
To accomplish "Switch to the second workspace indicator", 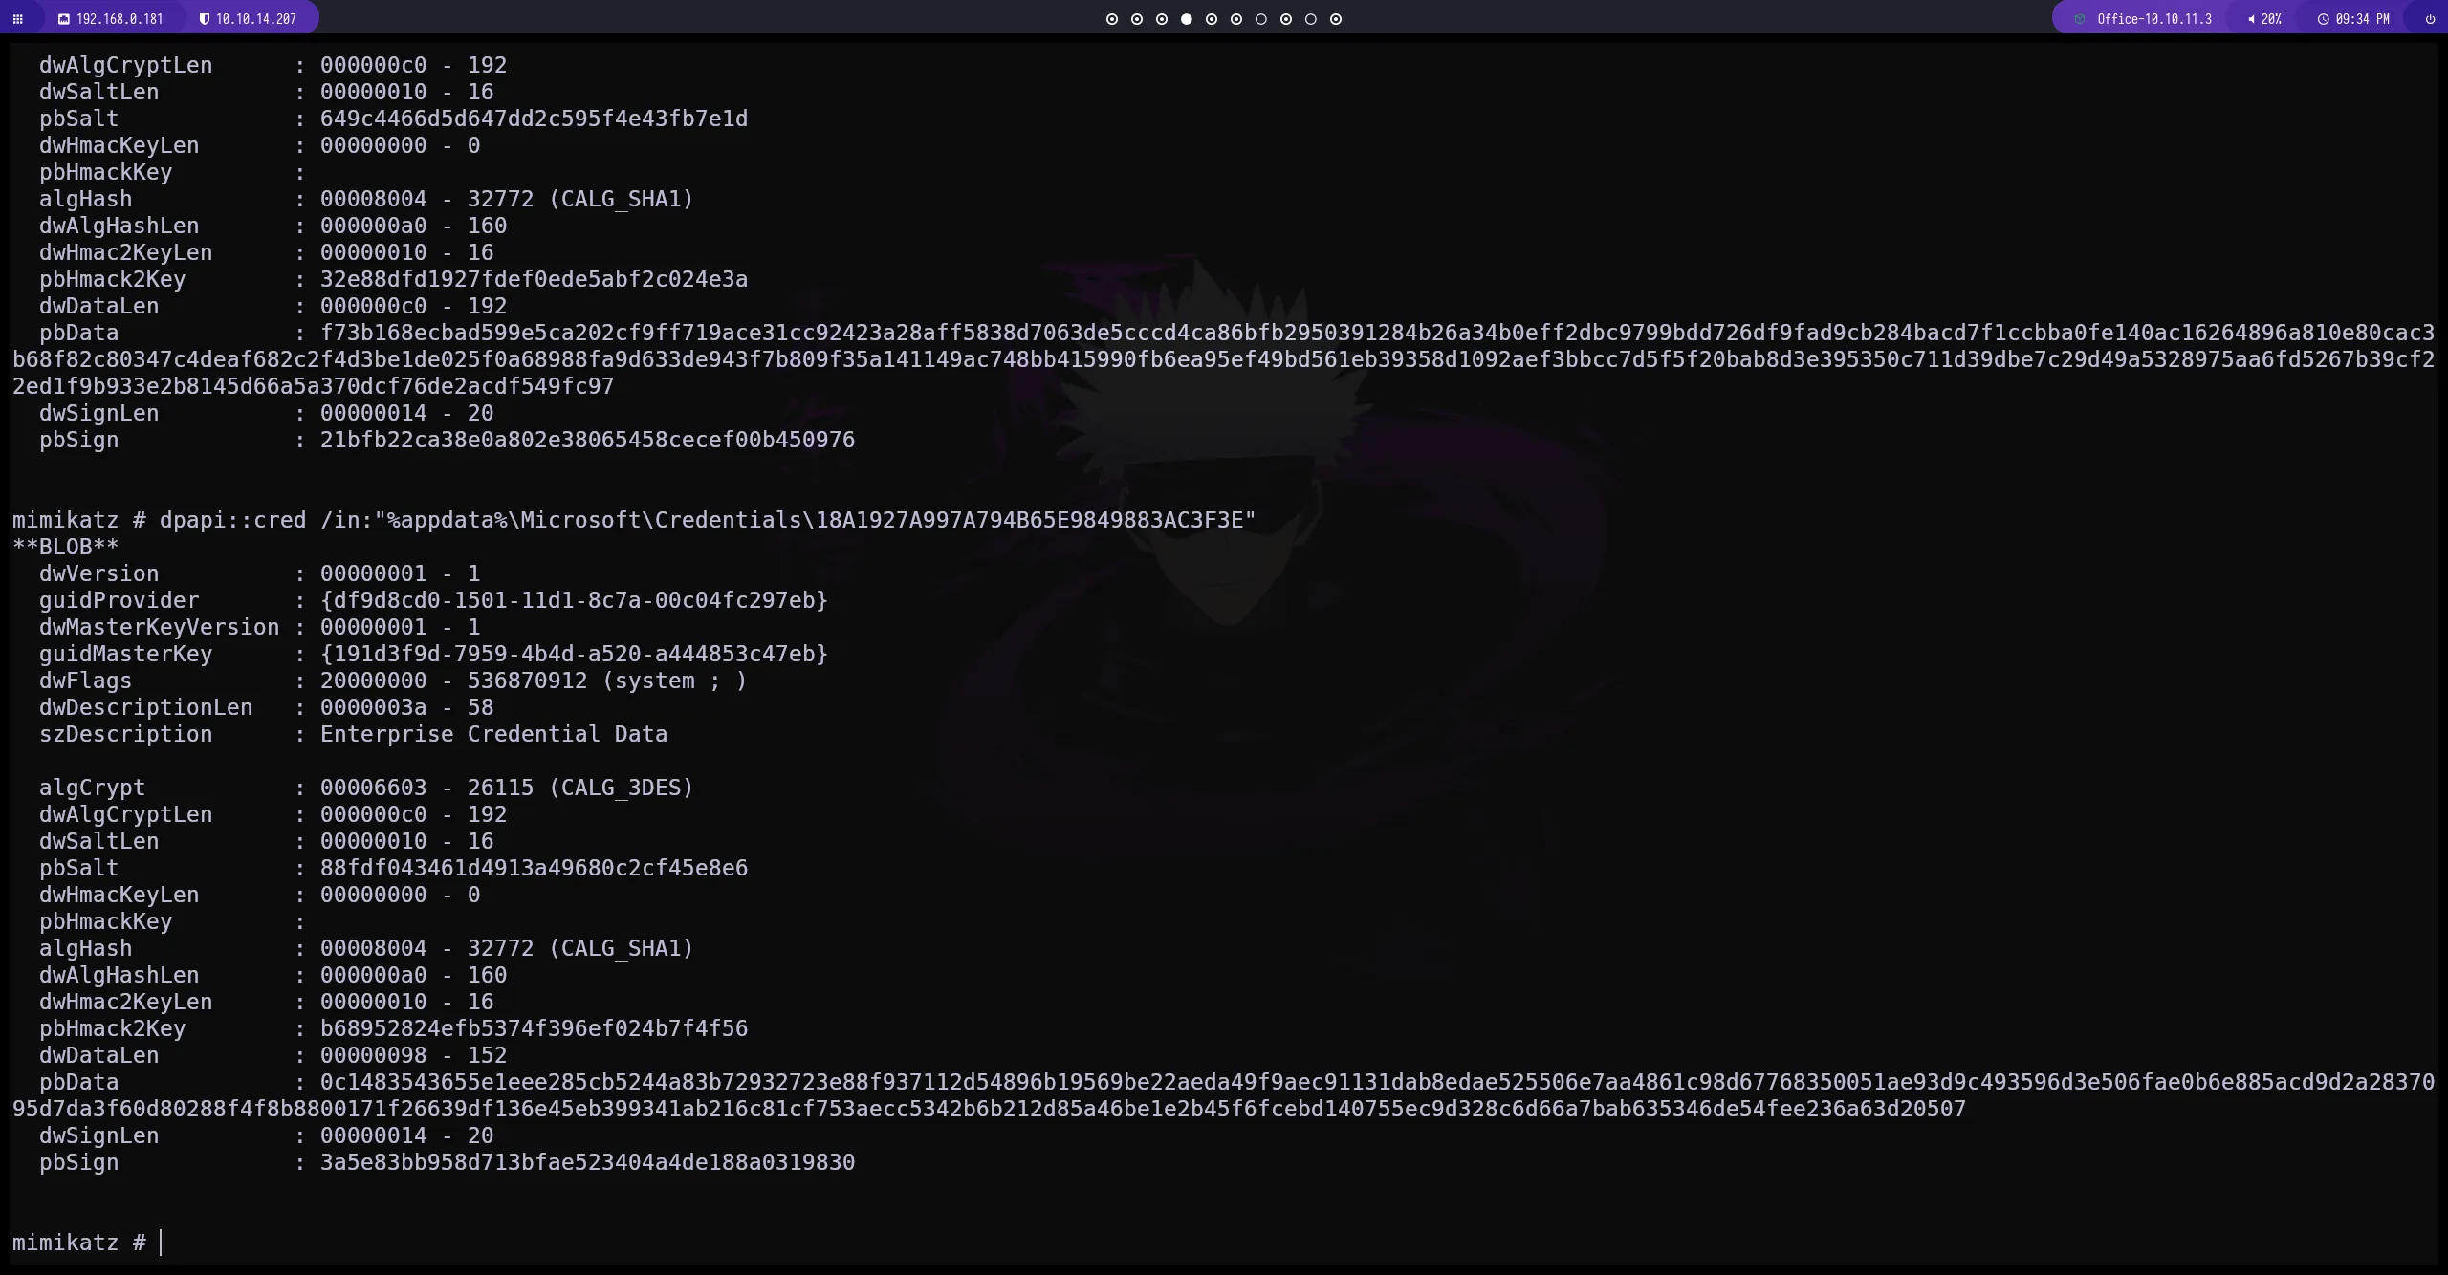I will click(x=1136, y=19).
